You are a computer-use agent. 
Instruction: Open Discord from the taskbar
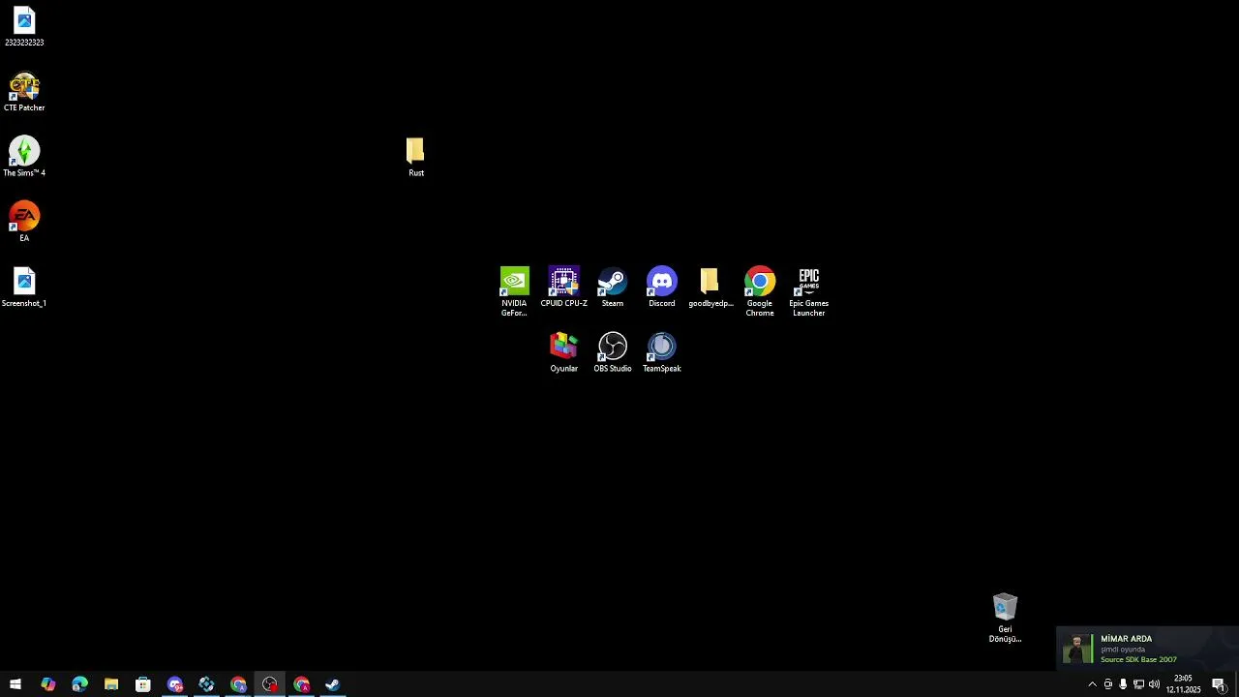[175, 684]
